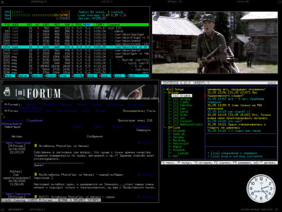
Task: Click the highlighted MEM% column header in htop
Action: (88, 25)
